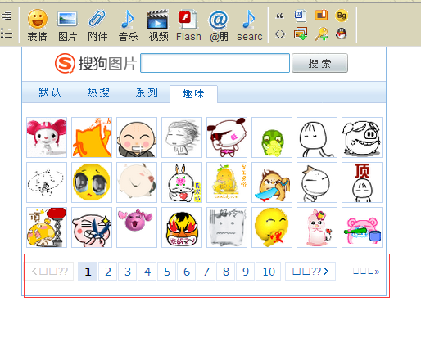Screen dimensions: 421x342
Task: Select the 顶 hammer game sticker
Action: (47, 227)
